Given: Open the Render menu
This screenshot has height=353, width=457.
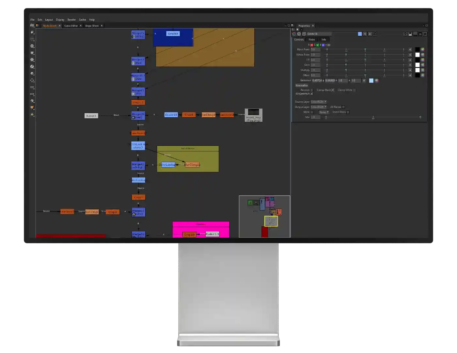Looking at the screenshot, I should (71, 20).
